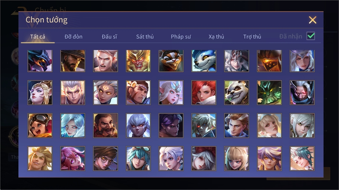Close the Chọn tướng dialog
Screen dimensions: 339x190
click(312, 20)
